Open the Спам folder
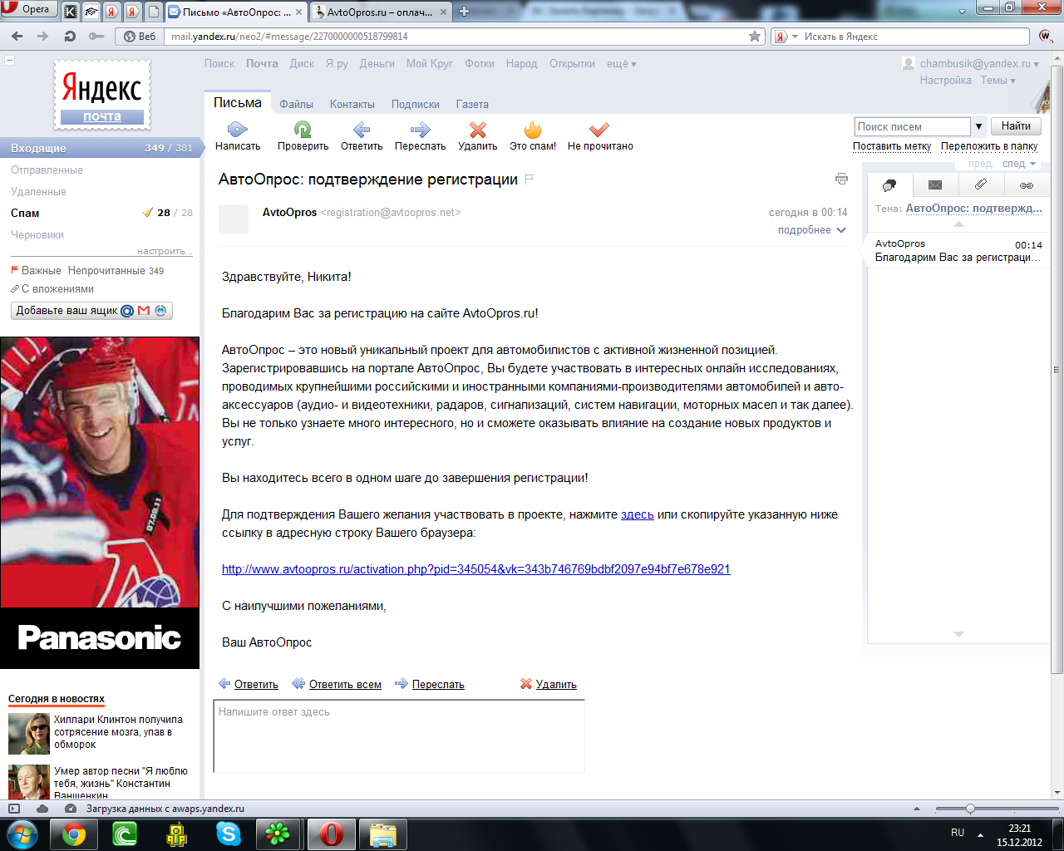This screenshot has height=851, width=1064. 25,213
